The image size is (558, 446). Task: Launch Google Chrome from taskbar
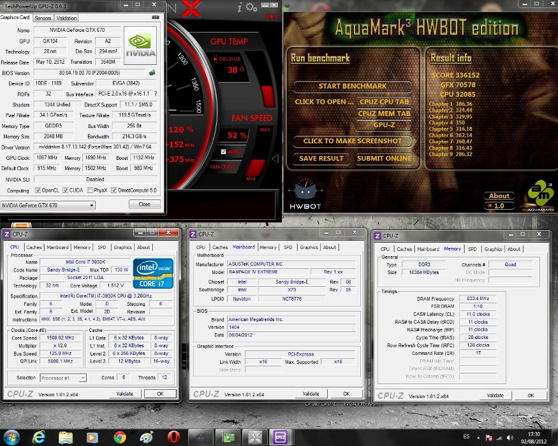click(x=120, y=437)
